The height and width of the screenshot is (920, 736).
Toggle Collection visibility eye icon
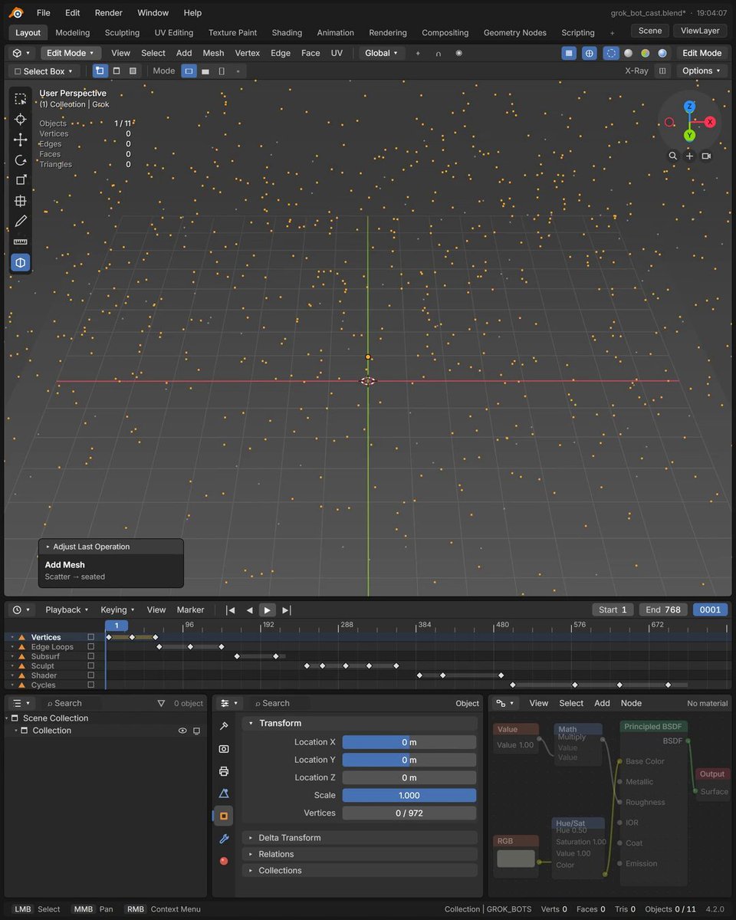click(x=182, y=731)
